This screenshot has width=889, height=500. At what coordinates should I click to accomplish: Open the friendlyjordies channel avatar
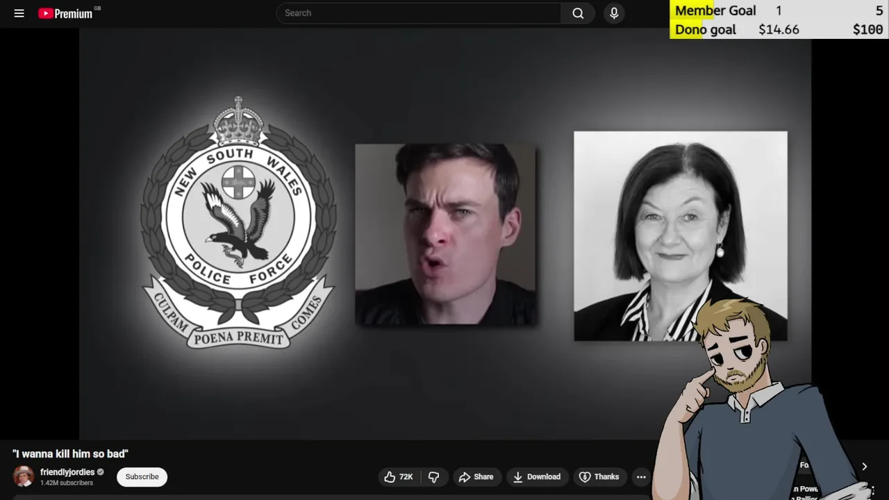[x=24, y=477]
